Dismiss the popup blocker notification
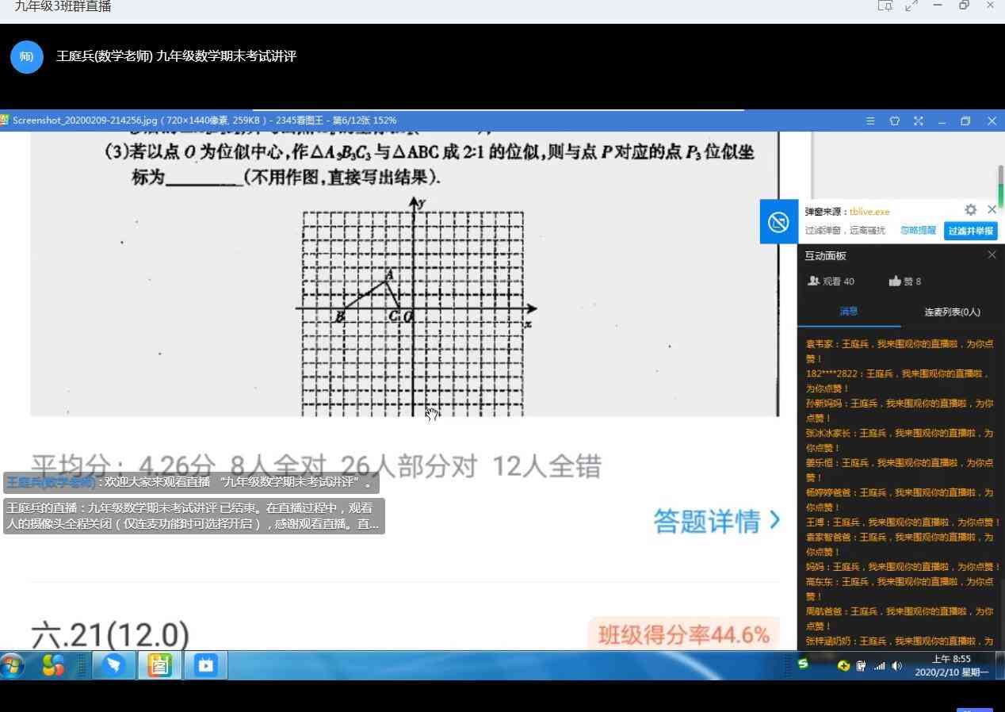Image resolution: width=1005 pixels, height=712 pixels. [992, 210]
